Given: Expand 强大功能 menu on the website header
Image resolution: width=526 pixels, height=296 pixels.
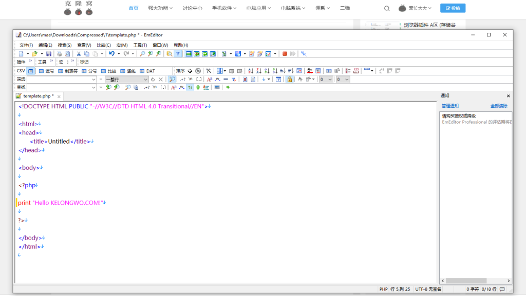Looking at the screenshot, I should (160, 8).
